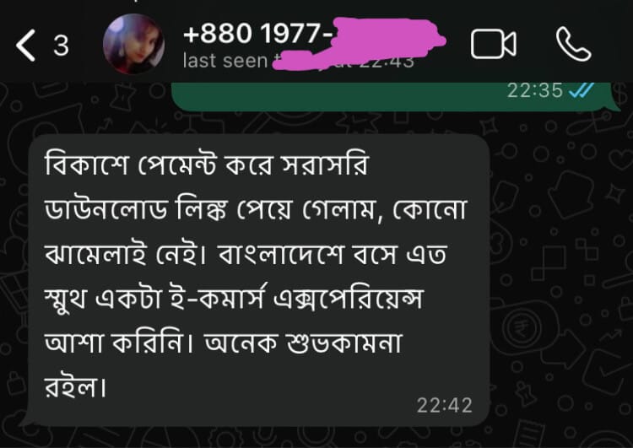This screenshot has height=448, width=633.
Task: Start a voice call via phone icon
Action: [x=573, y=44]
